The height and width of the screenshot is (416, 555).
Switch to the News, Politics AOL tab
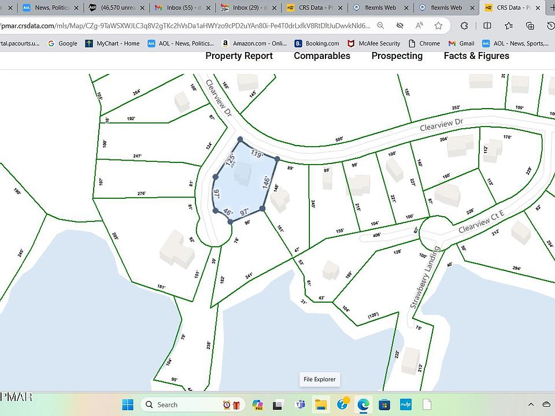51,8
